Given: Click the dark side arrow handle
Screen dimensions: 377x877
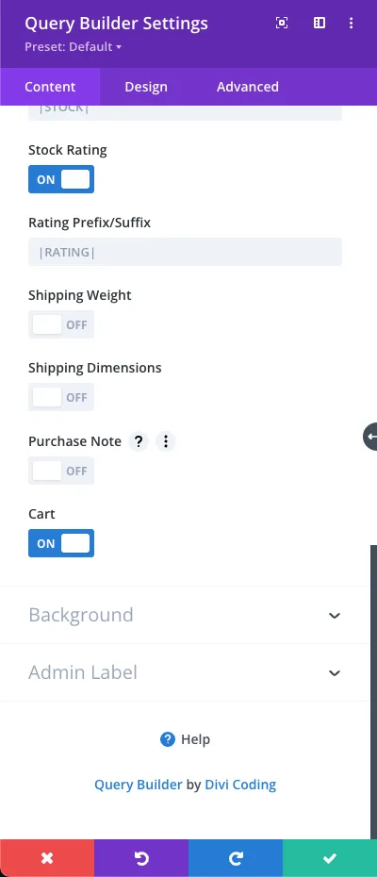Looking at the screenshot, I should click(x=370, y=437).
